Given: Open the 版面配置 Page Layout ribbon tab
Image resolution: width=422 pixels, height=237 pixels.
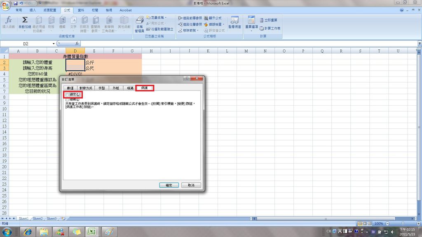Looking at the screenshot, I should 50,10.
